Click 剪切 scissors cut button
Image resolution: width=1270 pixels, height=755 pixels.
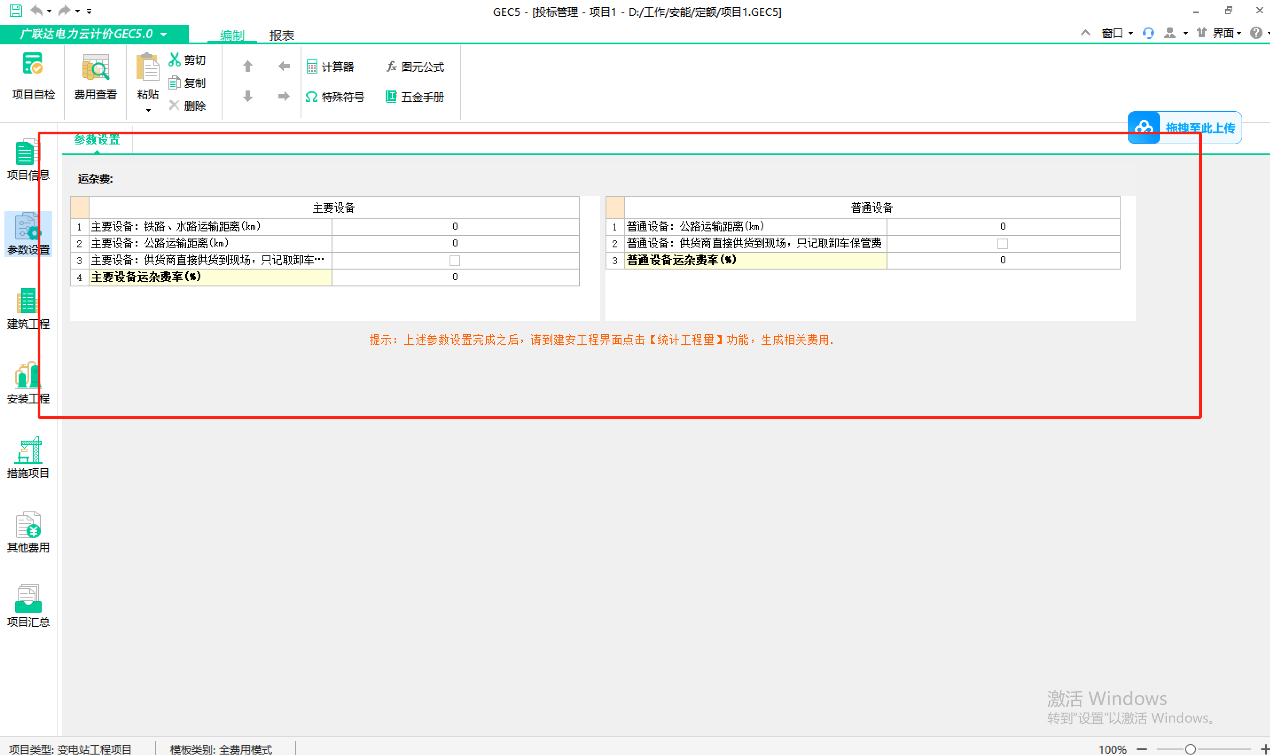click(x=187, y=60)
